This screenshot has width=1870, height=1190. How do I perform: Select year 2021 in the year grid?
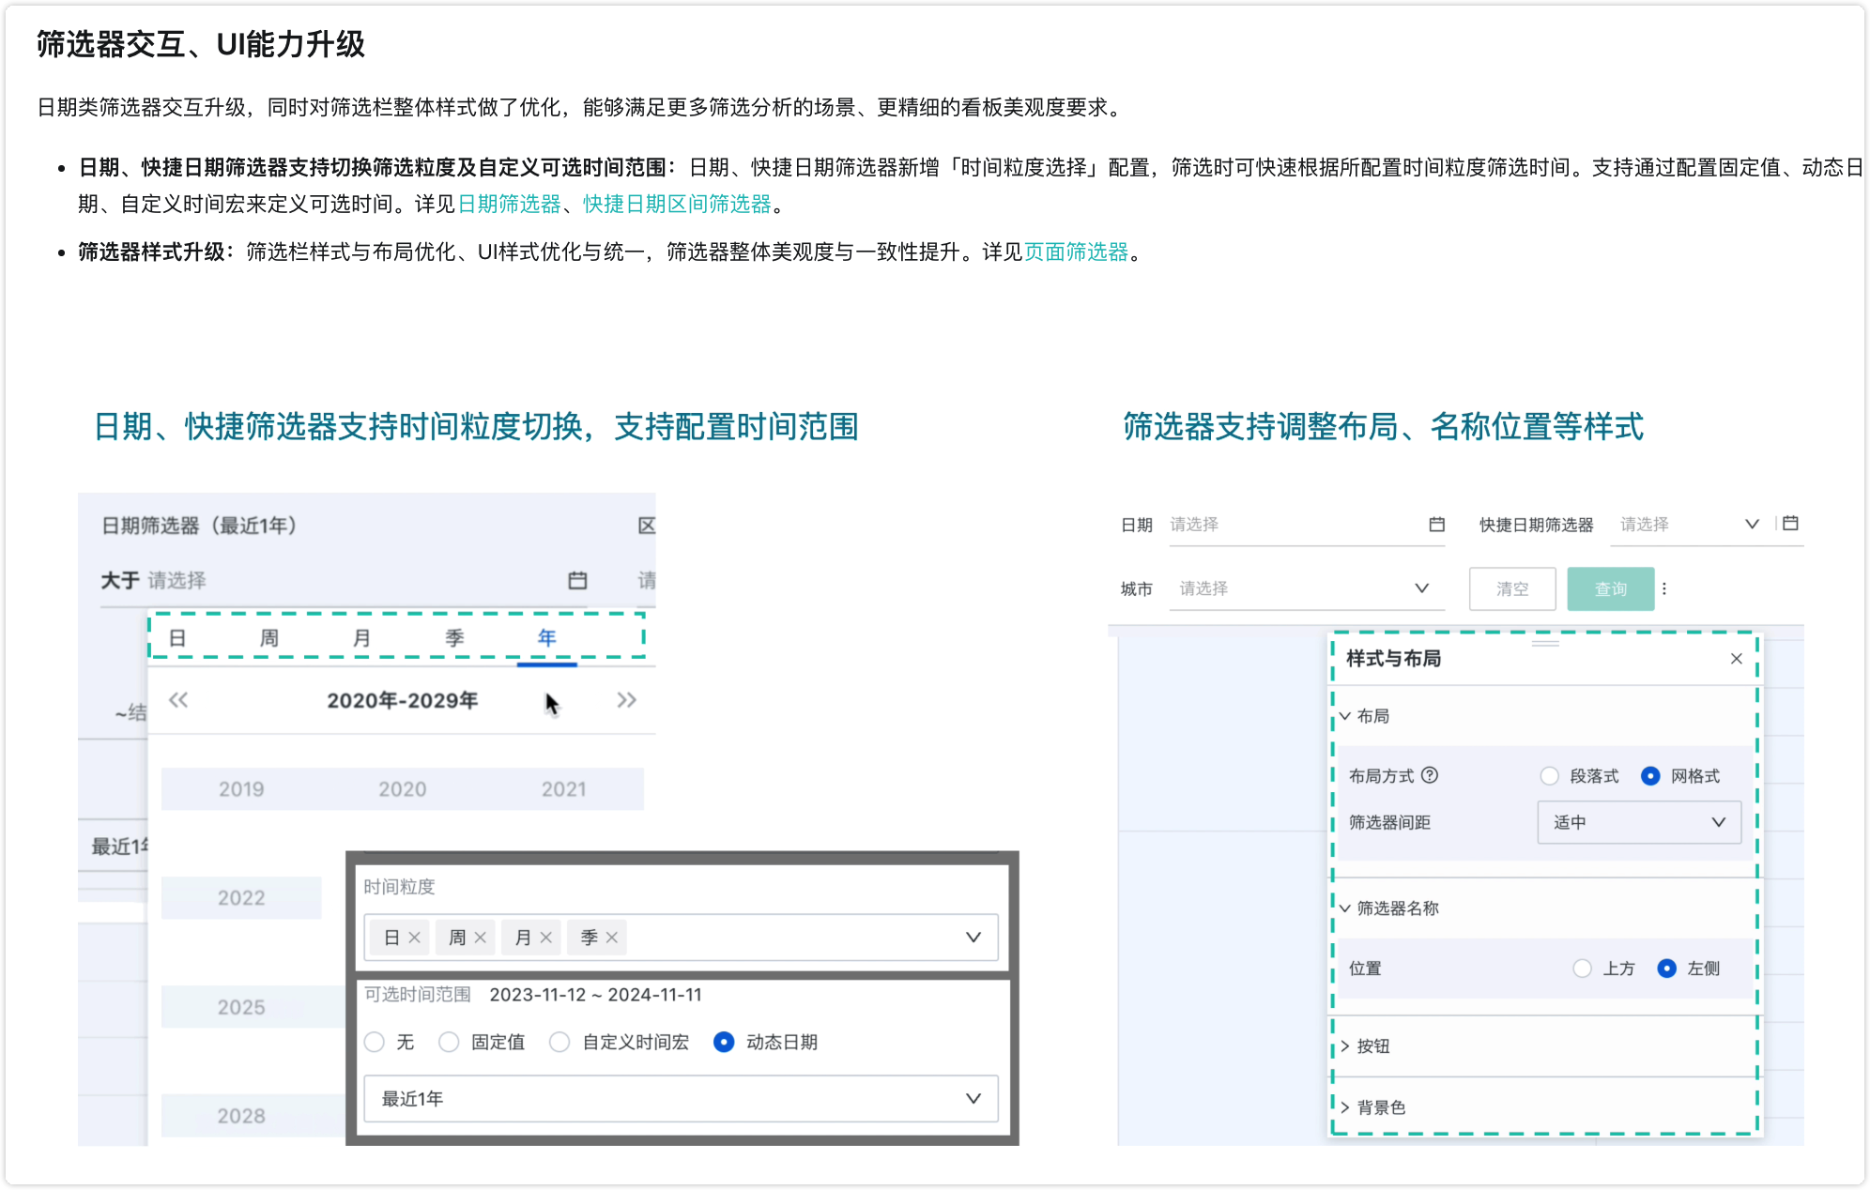tap(561, 788)
